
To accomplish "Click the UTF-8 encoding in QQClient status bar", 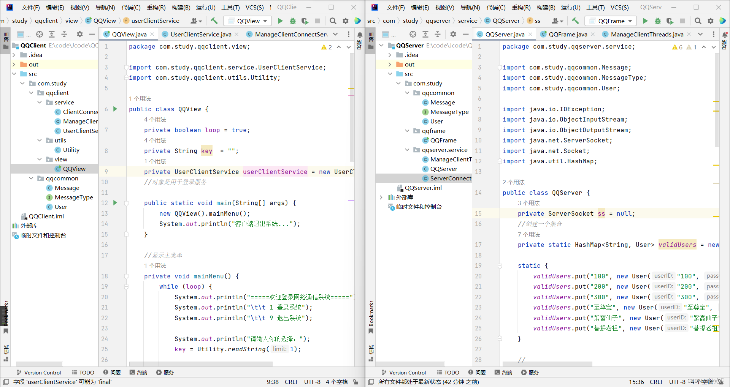I will tap(312, 382).
